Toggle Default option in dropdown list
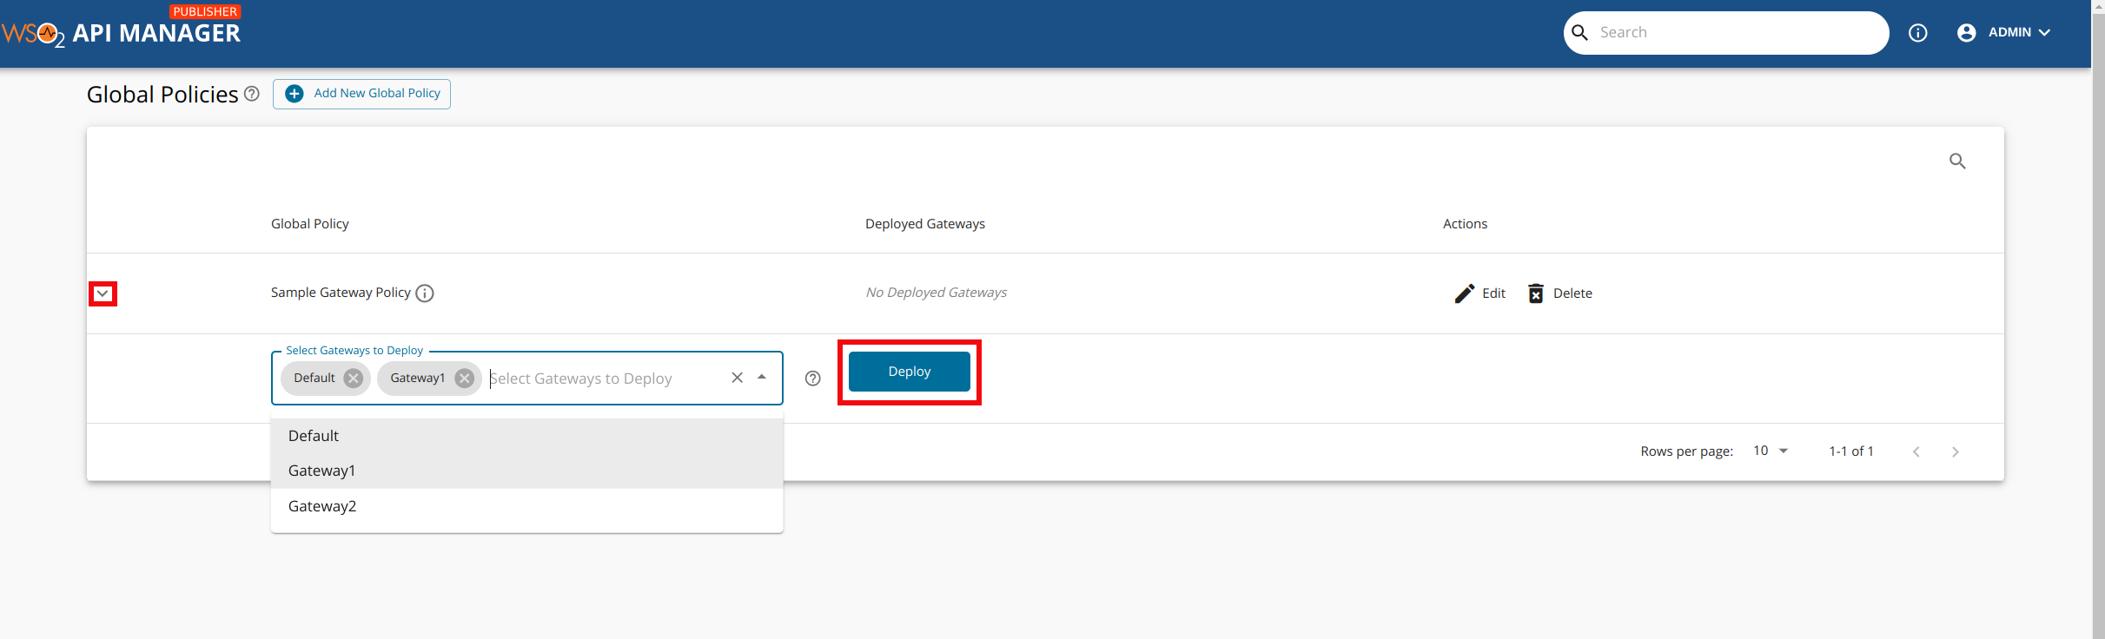The image size is (2105, 639). [314, 436]
